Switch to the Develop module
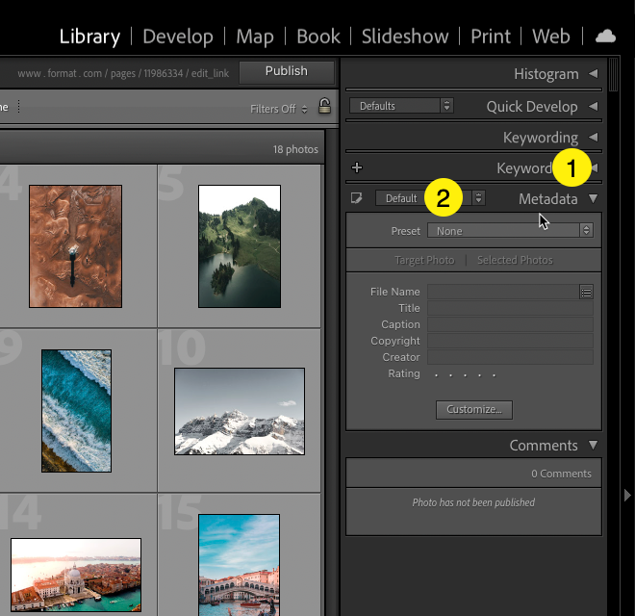Image resolution: width=635 pixels, height=616 pixels. [x=178, y=37]
